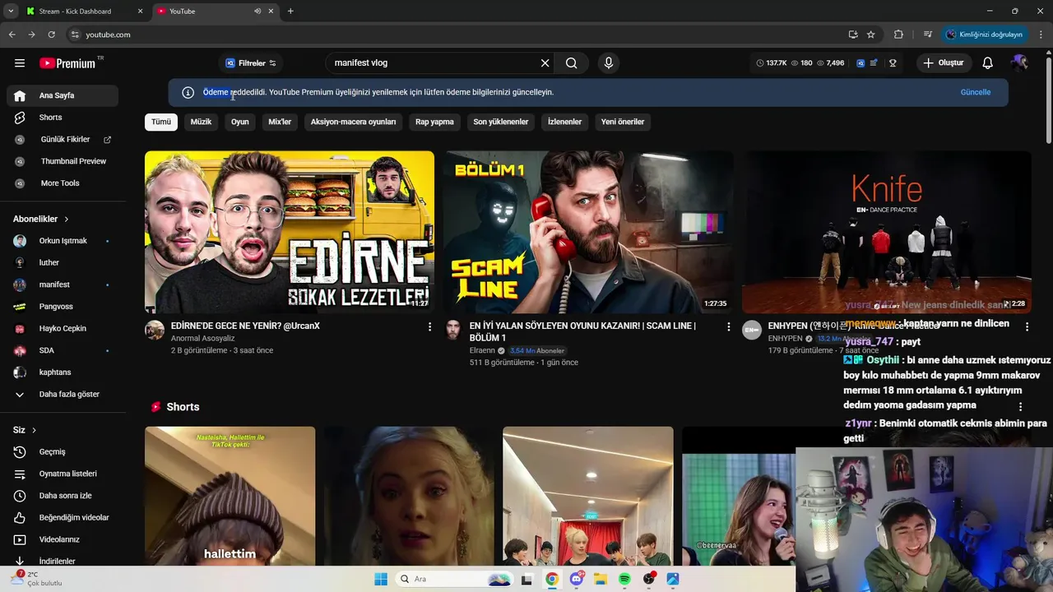The image size is (1053, 592).
Task: Open Orkun Işıtmak subscription
Action: [x=63, y=241]
